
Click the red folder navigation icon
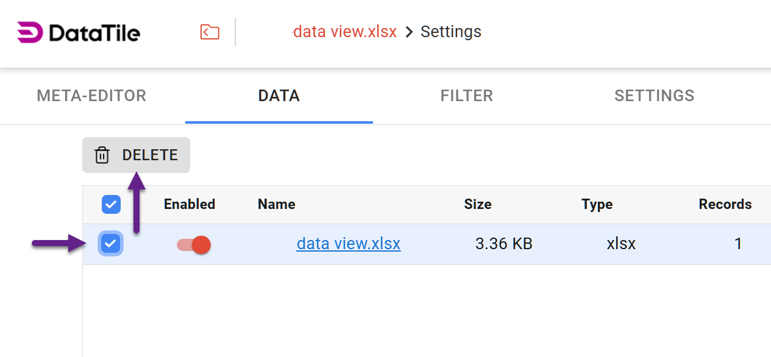point(209,32)
